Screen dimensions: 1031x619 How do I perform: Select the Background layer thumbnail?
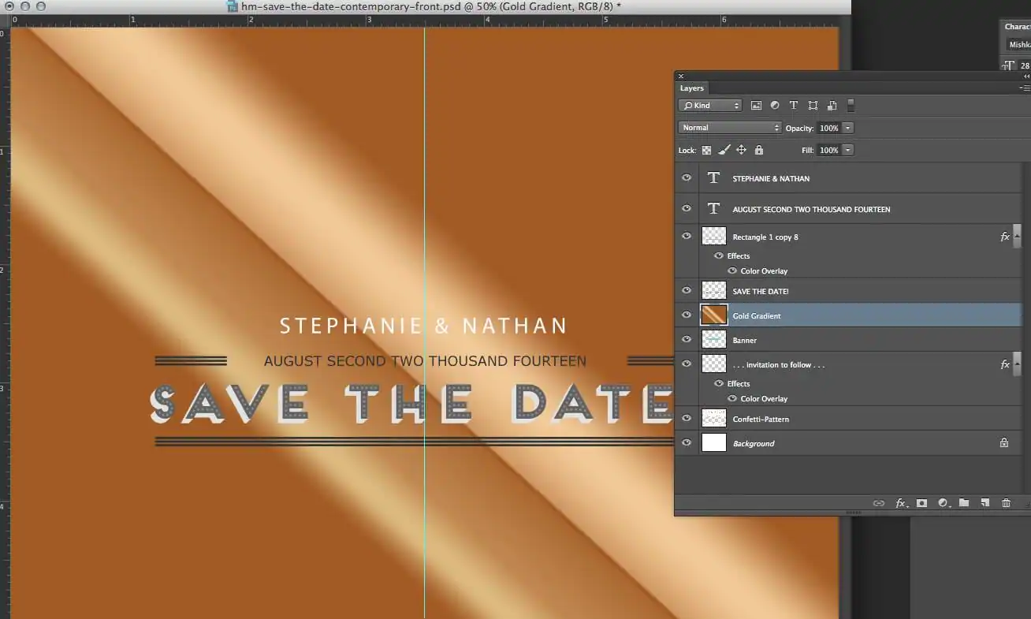[713, 443]
